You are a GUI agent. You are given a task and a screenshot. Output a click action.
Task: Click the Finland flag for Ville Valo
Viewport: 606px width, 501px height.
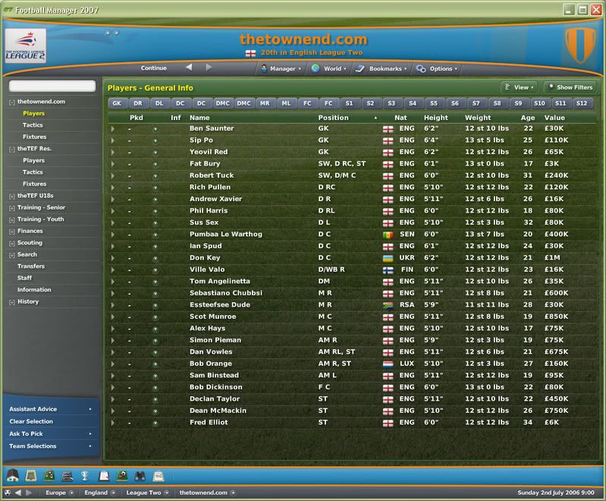[388, 270]
